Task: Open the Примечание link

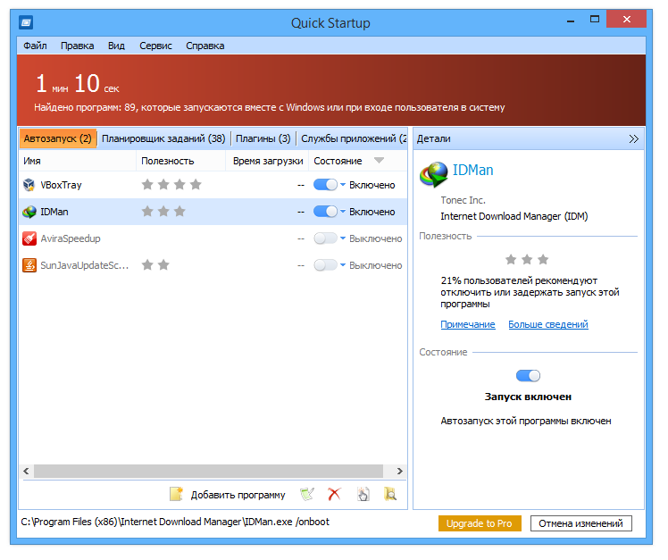Action: (468, 324)
